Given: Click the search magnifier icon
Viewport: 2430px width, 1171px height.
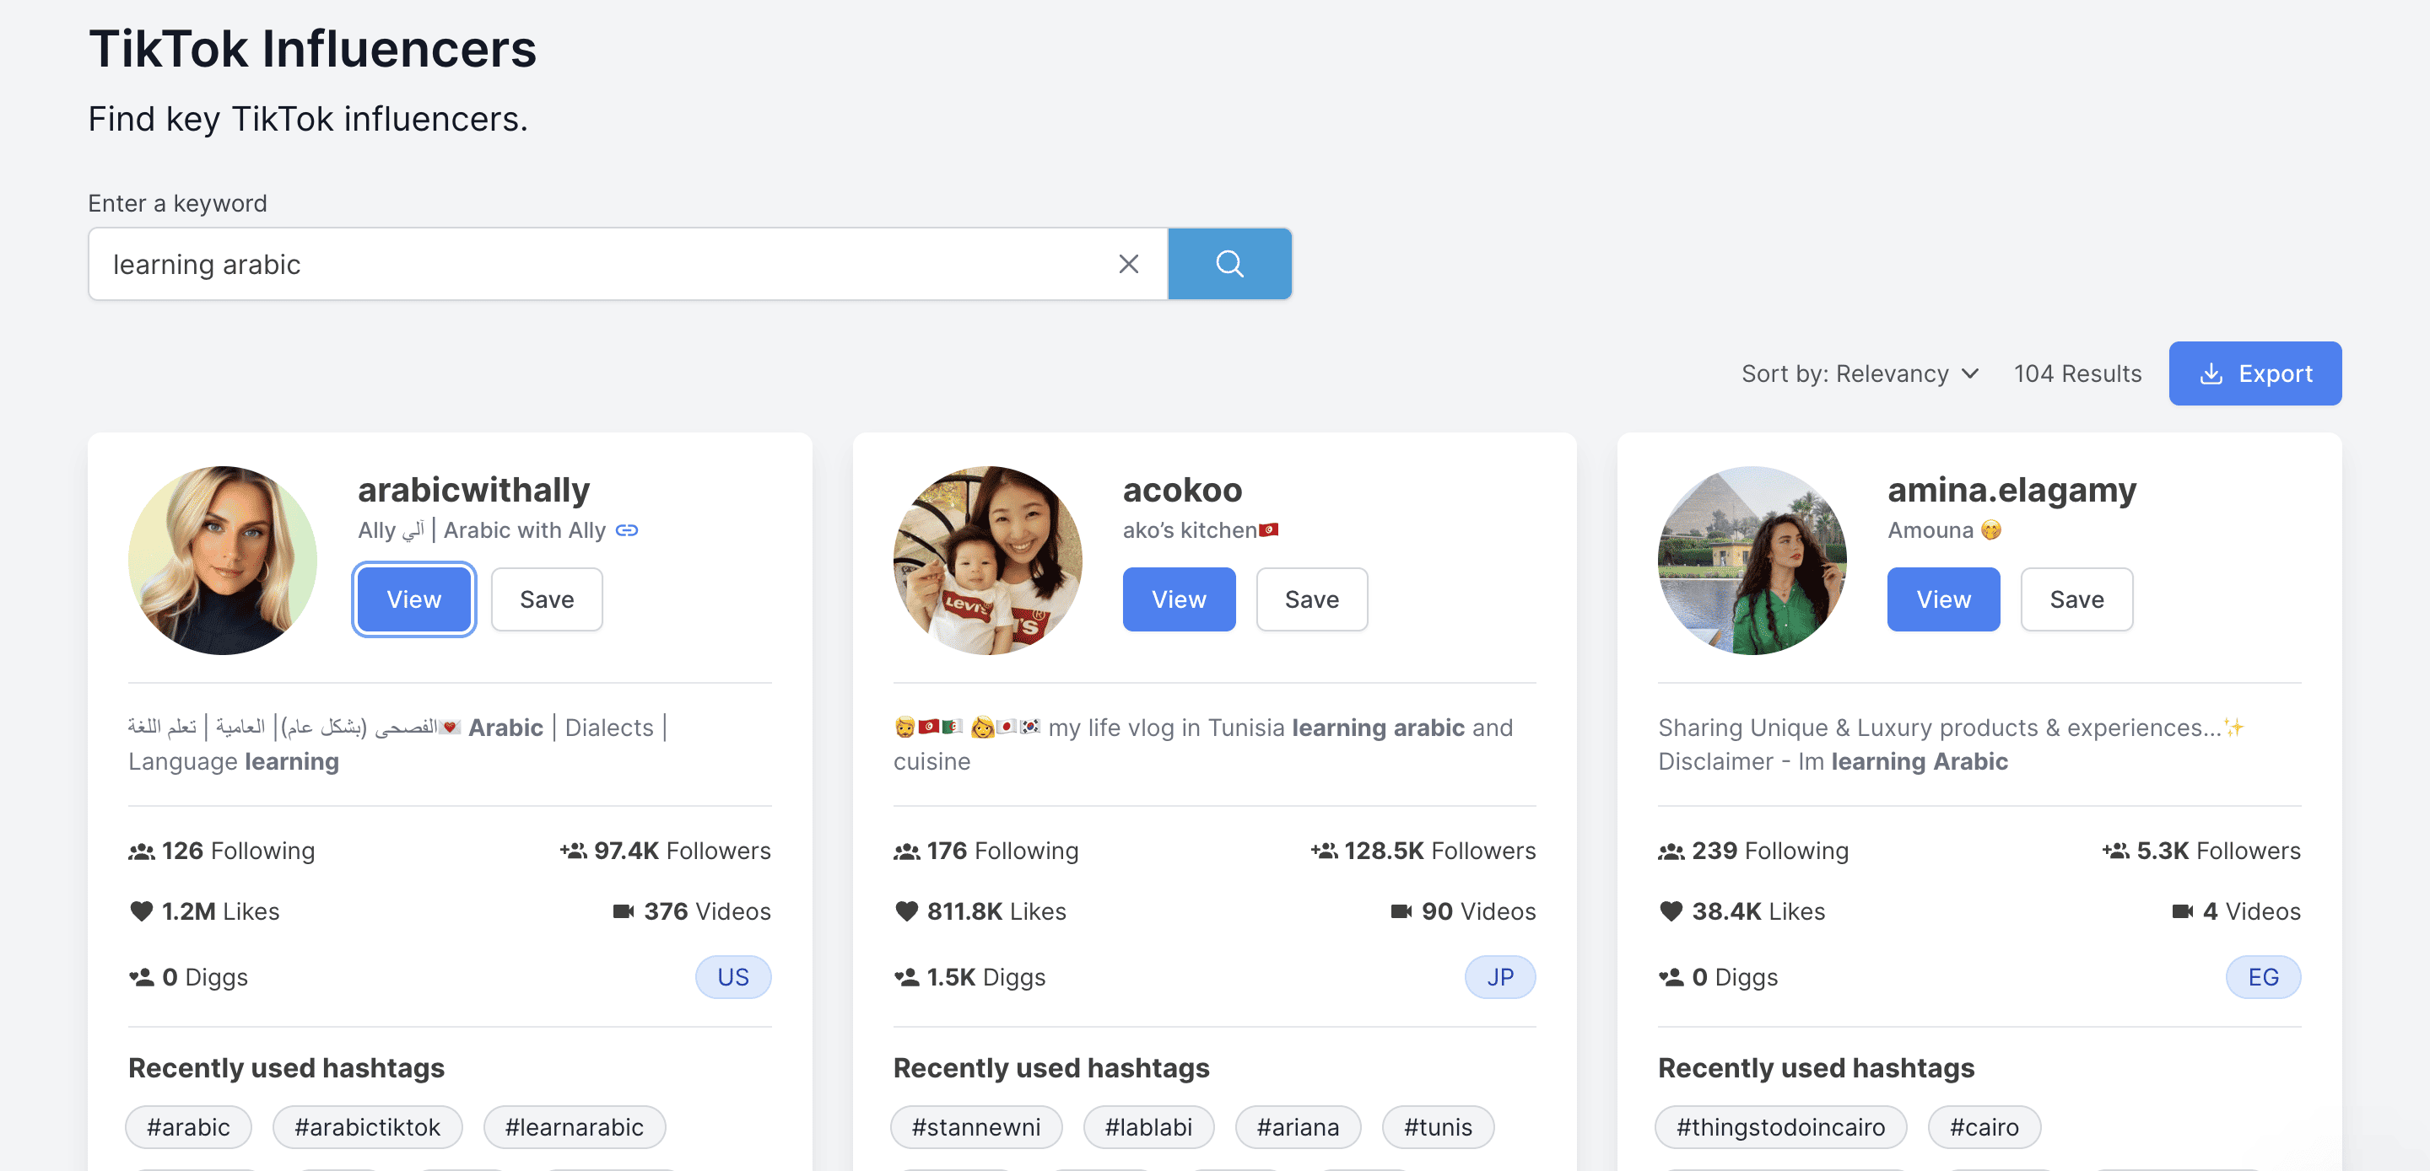Looking at the screenshot, I should 1230,264.
